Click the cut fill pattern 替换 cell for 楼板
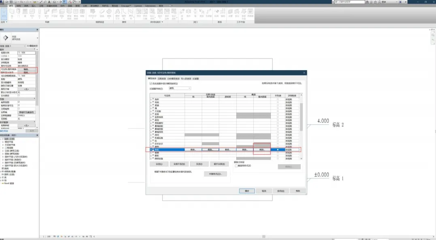Viewport: 436px width, 240px height. pyautogui.click(x=262, y=150)
